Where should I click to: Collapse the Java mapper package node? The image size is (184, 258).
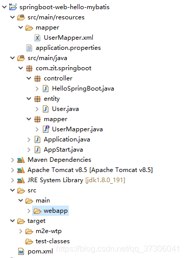(x=29, y=119)
